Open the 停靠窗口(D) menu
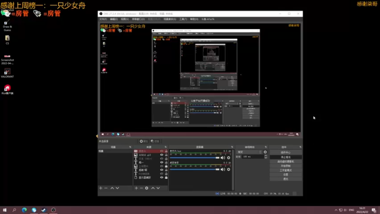 [138, 19]
